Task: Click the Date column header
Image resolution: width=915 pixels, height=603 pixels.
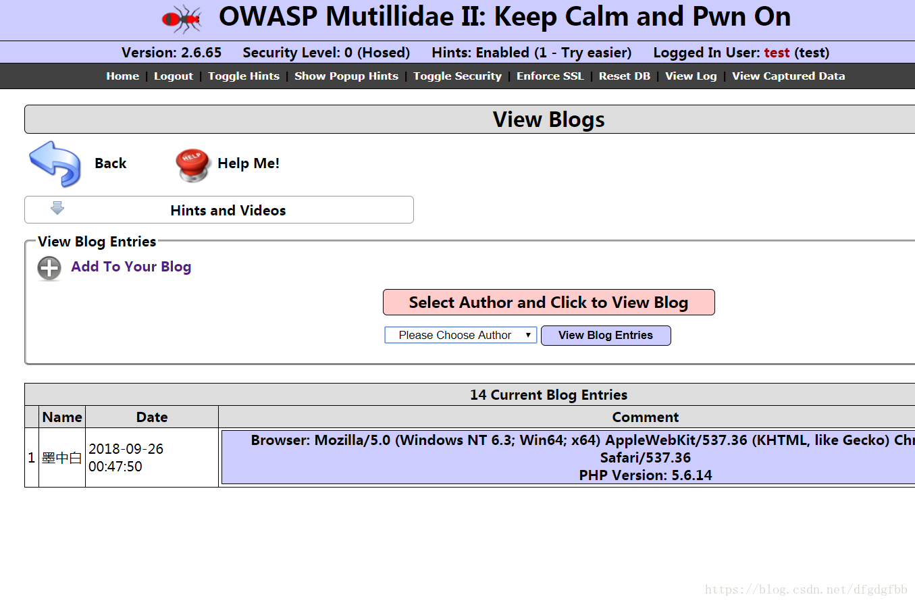Action: coord(152,417)
